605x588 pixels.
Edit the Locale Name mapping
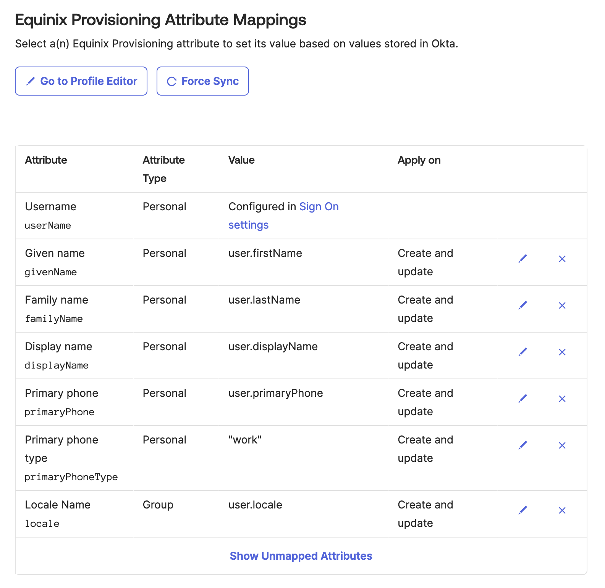(x=523, y=510)
